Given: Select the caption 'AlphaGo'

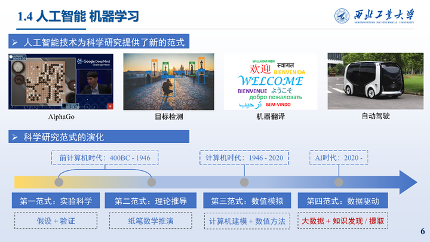Looking at the screenshot, I should coord(61,117).
